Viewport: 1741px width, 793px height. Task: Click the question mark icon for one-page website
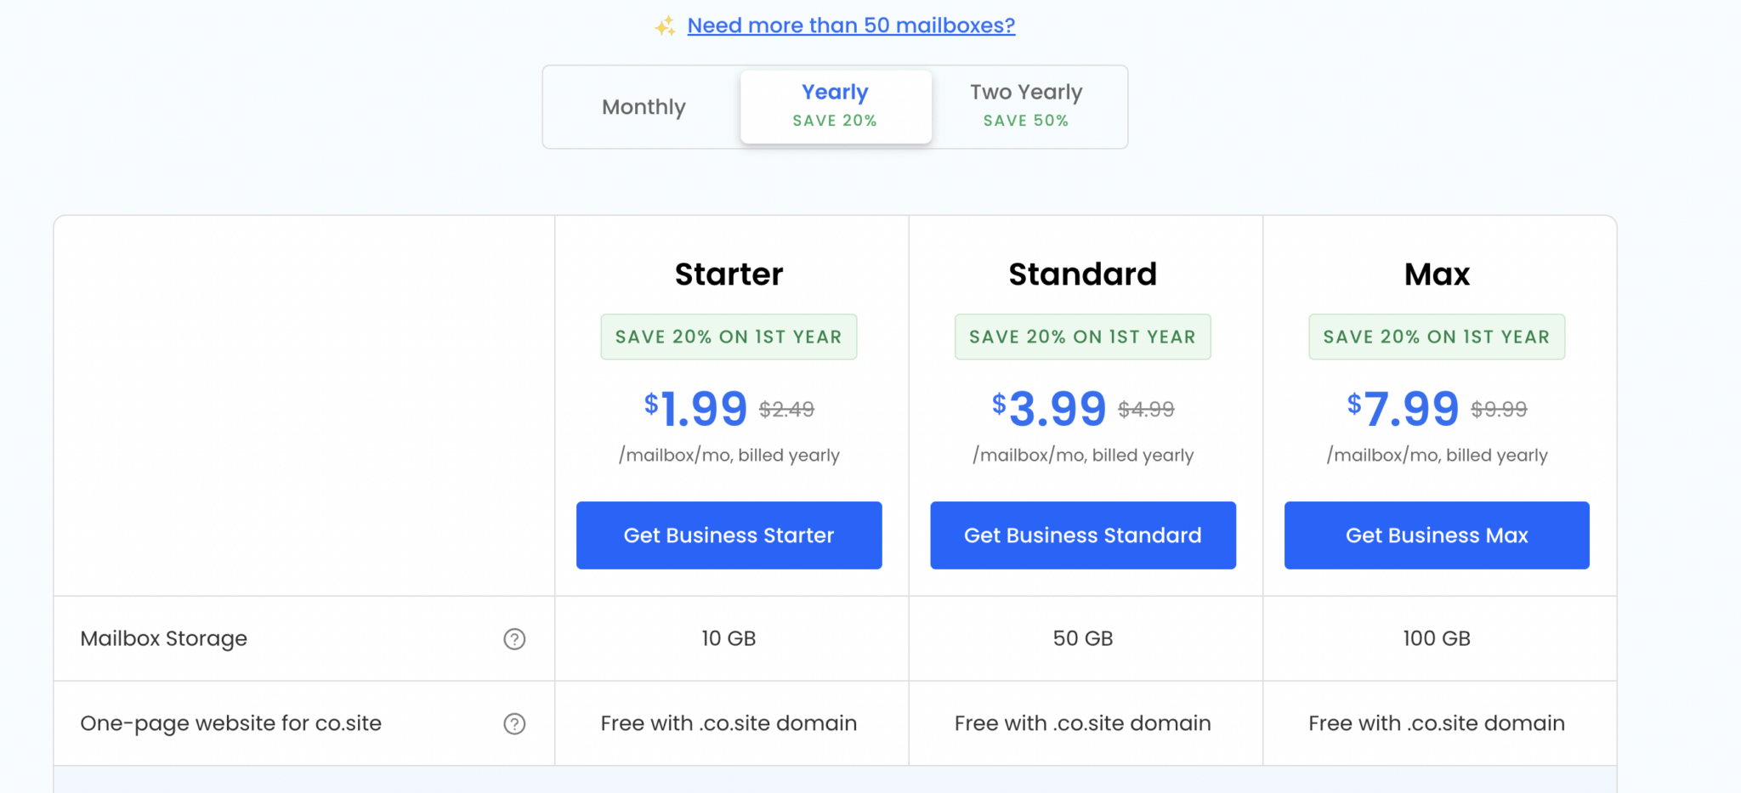(x=514, y=723)
